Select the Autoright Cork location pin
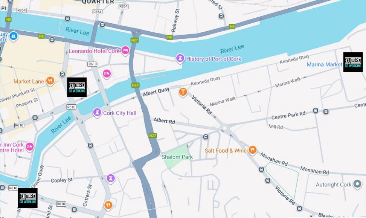 (357, 184)
